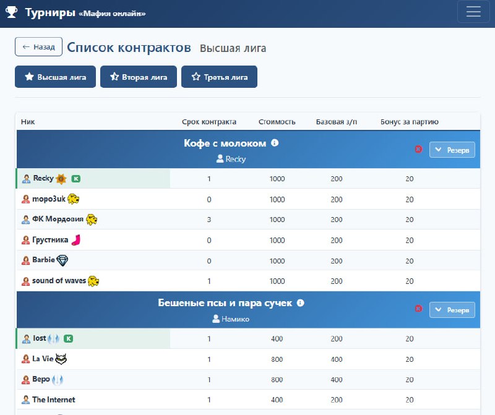This screenshot has width=495, height=415.
Task: Click the fox mask icon beside La Vie
Action: [61, 359]
